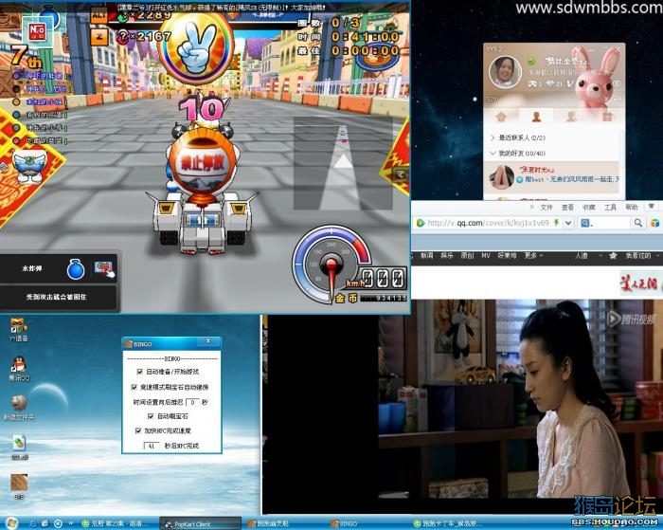Open the browser 工具 menu
The height and width of the screenshot is (530, 663).
coord(610,207)
